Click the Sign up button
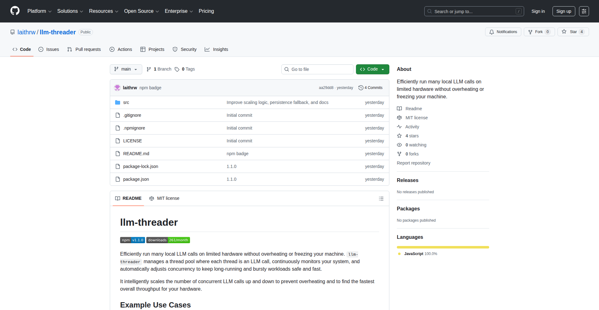This screenshot has width=599, height=310. pyautogui.click(x=563, y=11)
